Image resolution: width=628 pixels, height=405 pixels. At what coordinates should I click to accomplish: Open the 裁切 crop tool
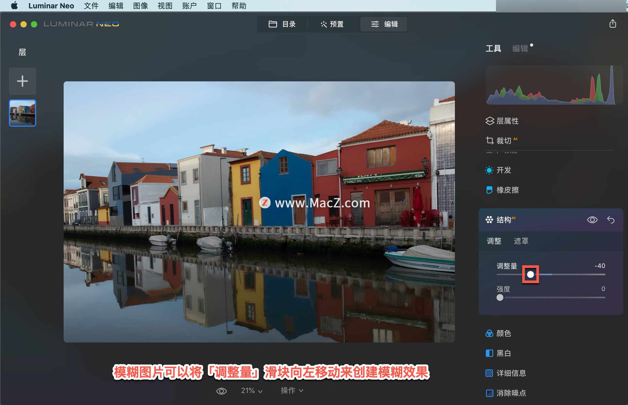(501, 141)
